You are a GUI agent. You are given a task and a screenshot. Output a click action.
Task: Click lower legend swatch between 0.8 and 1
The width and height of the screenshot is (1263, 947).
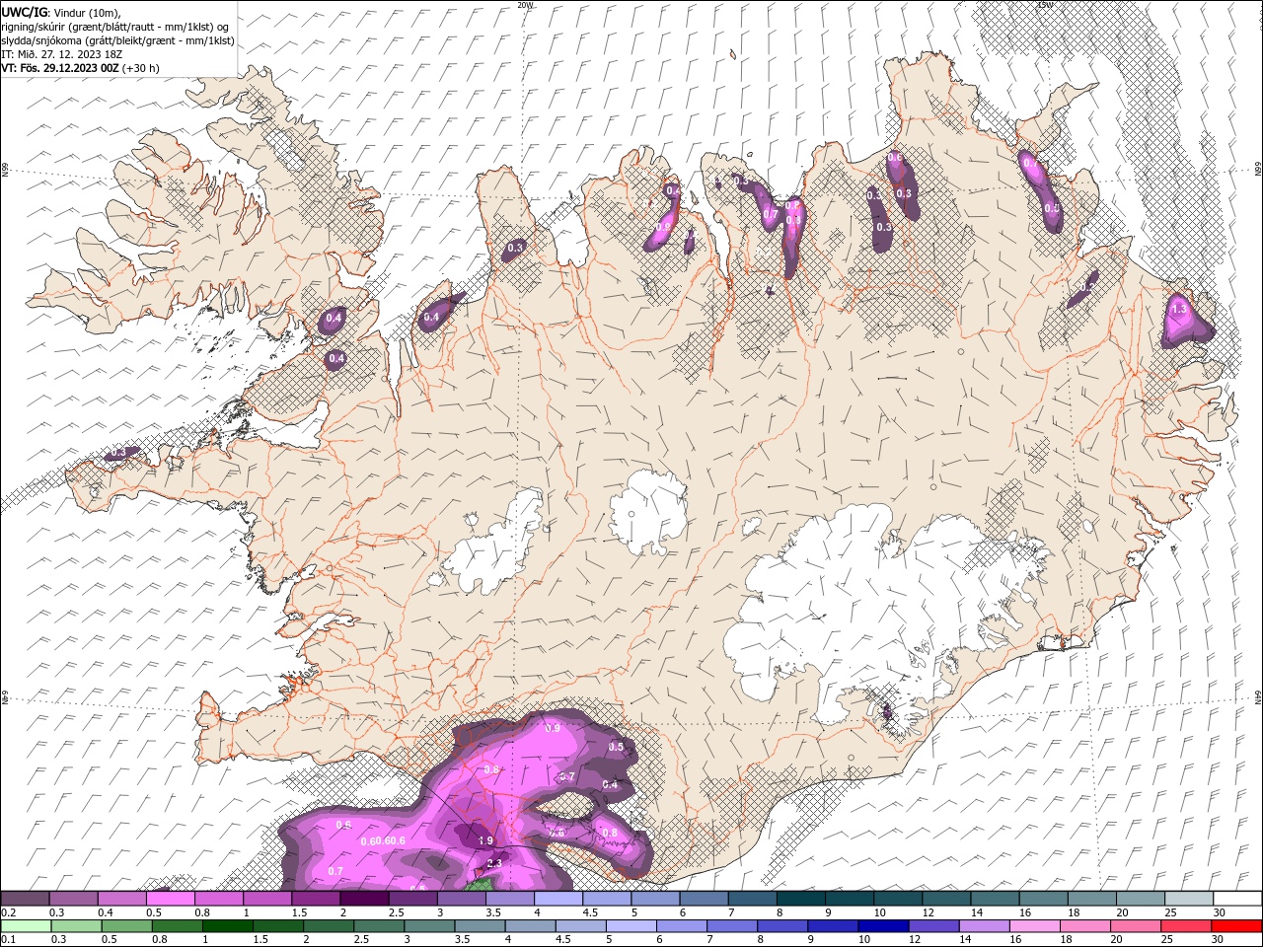click(x=177, y=925)
